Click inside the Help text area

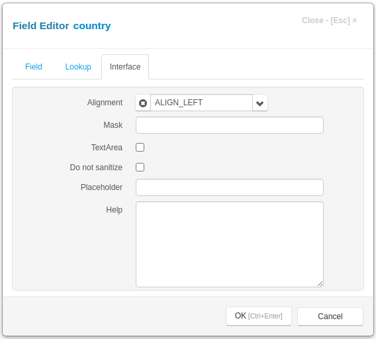point(230,244)
